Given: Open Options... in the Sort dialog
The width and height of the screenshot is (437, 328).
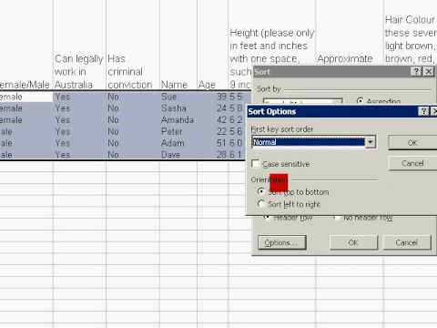Looking at the screenshot, I should pyautogui.click(x=282, y=242).
